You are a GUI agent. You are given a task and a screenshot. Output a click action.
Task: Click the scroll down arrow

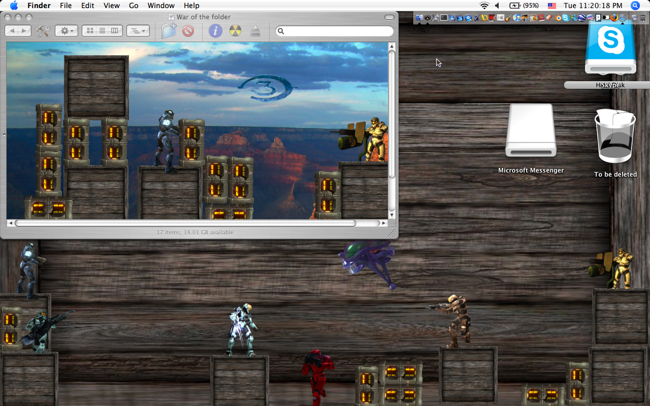392,215
